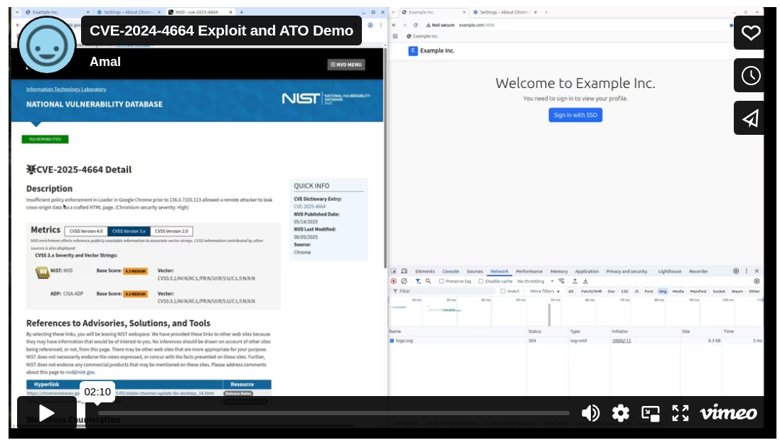Switch to Settings – About Chrome tab in left window
The image size is (780, 445).
pos(128,12)
